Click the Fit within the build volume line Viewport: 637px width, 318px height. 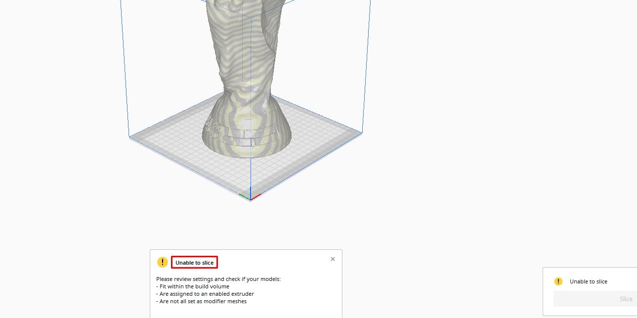pyautogui.click(x=193, y=286)
